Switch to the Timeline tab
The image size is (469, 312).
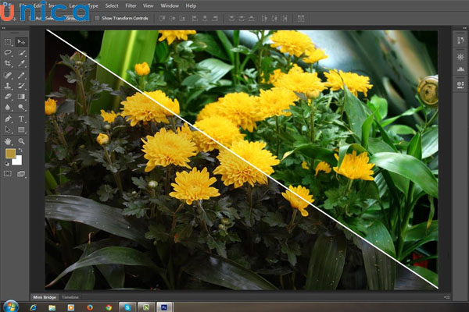point(70,297)
